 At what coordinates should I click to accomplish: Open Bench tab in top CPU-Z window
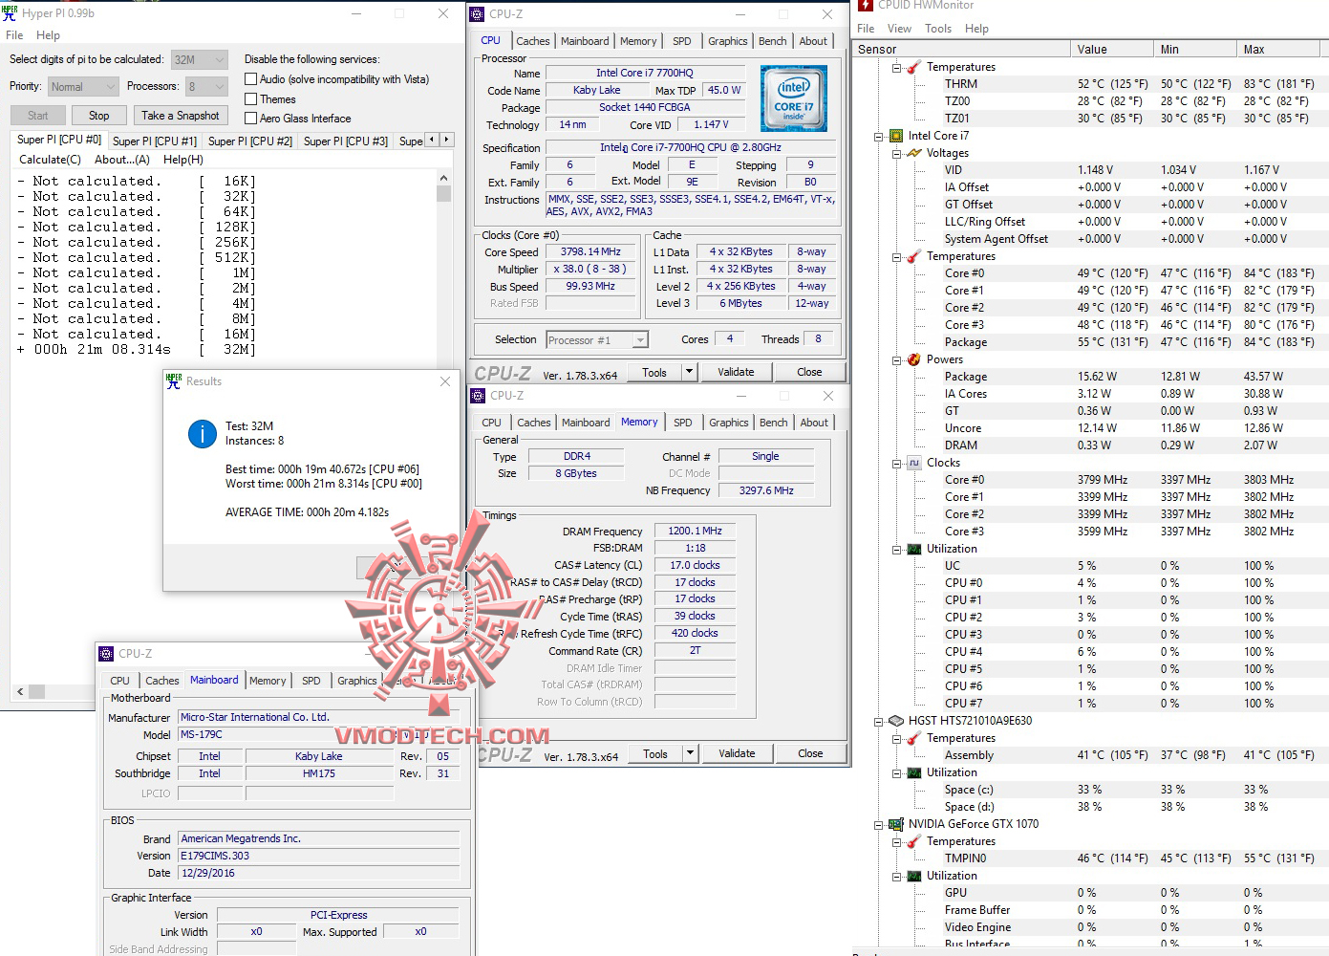point(773,41)
